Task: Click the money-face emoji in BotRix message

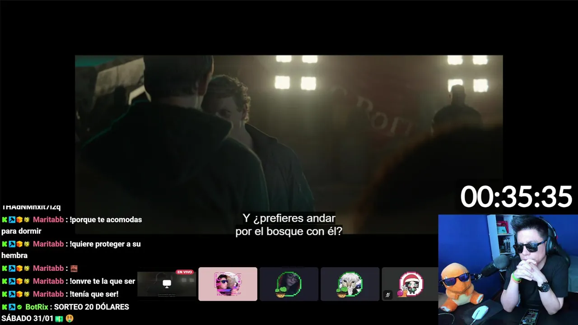Action: [x=70, y=319]
